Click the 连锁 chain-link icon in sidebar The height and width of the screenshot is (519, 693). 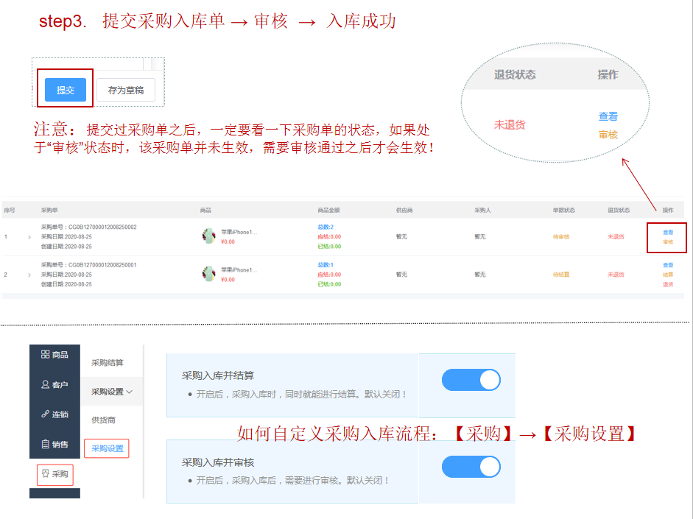click(x=45, y=414)
